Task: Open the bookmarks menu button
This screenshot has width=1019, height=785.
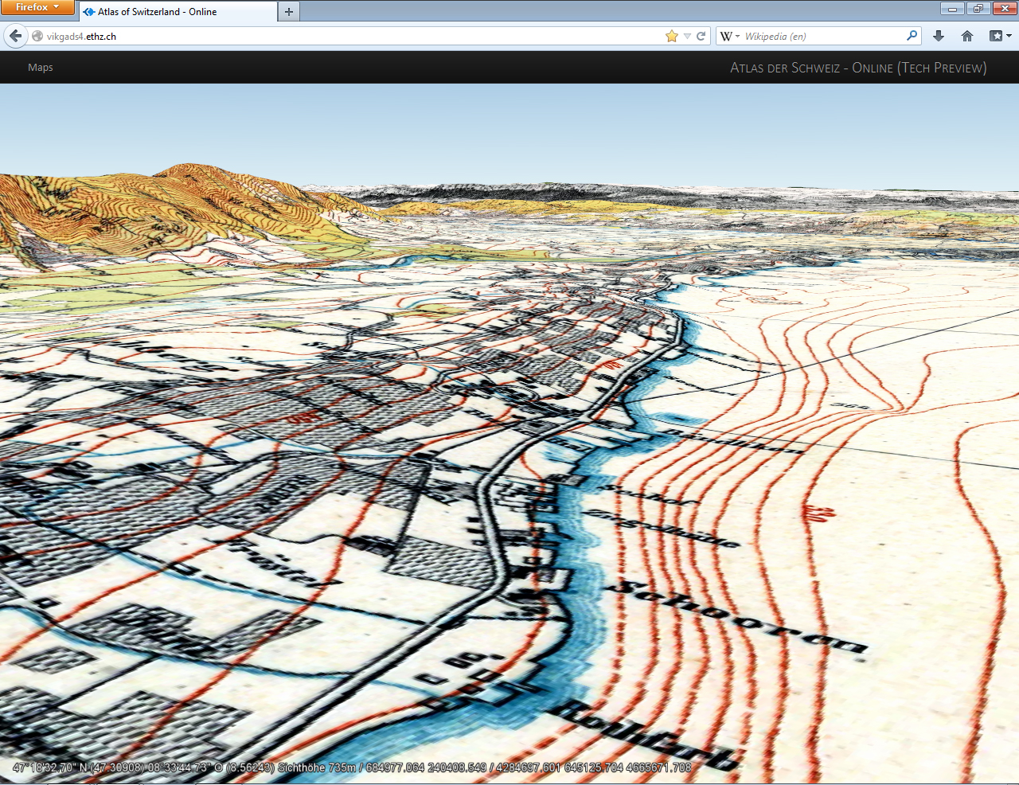Action: click(1000, 36)
